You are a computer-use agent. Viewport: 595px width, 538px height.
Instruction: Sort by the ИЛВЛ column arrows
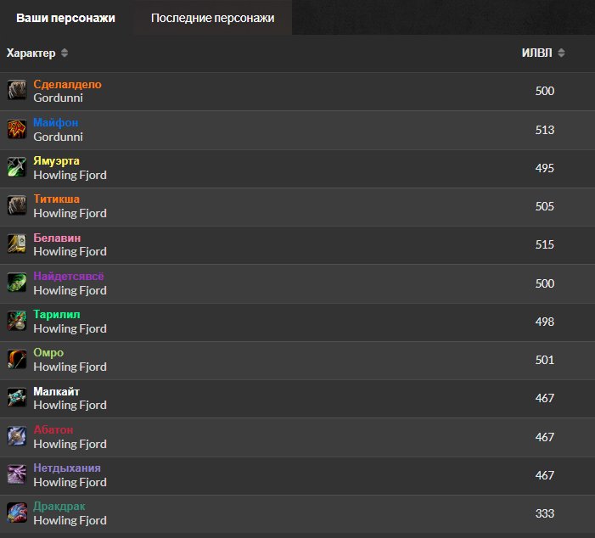(x=561, y=53)
